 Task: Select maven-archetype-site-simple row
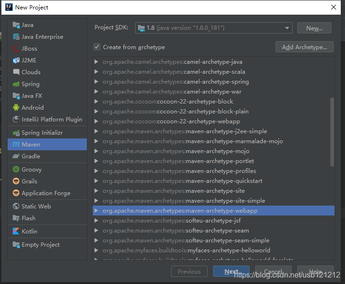pyautogui.click(x=214, y=201)
